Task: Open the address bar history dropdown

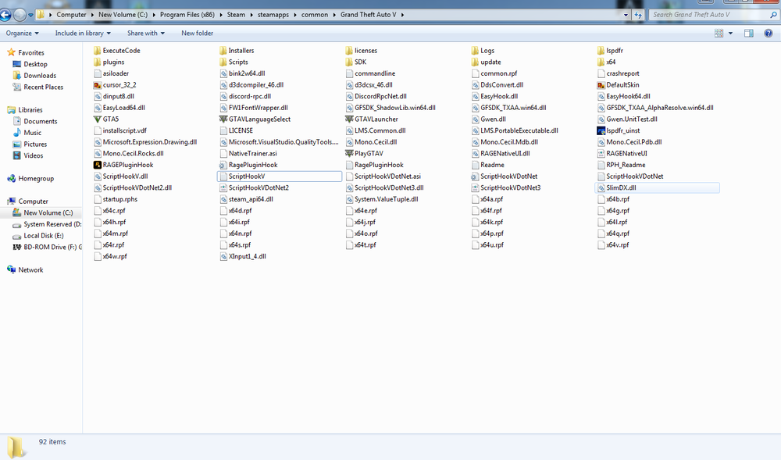Action: [x=626, y=15]
